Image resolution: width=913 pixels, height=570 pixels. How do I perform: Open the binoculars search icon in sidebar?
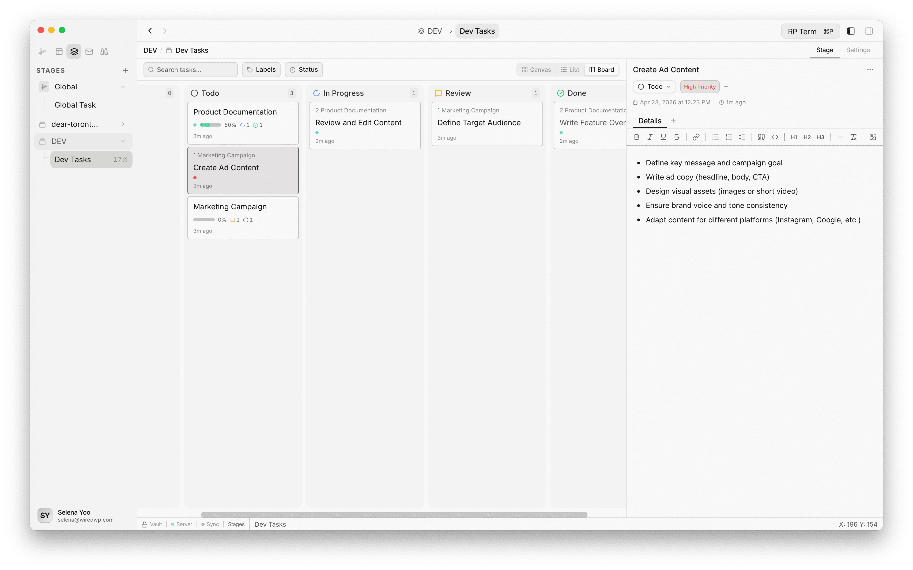[104, 52]
